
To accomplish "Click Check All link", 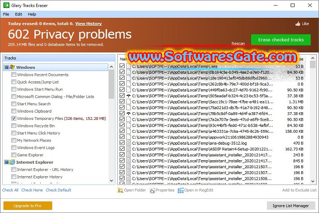I will [x=10, y=190].
